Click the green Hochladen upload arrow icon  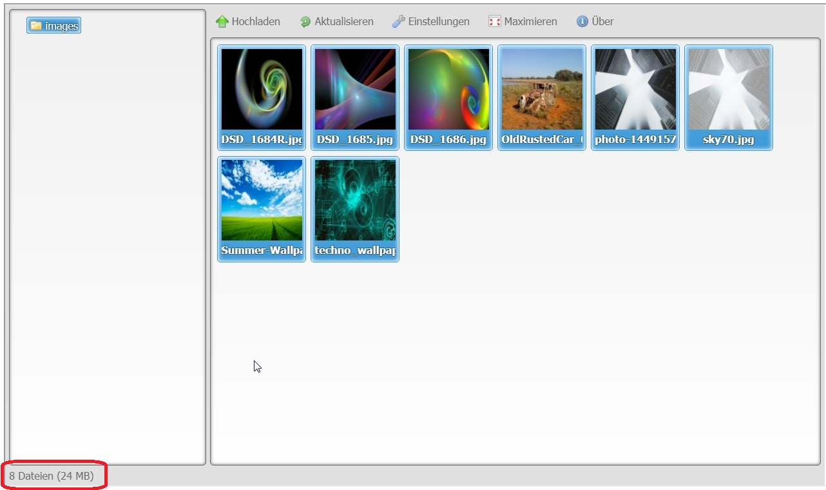[x=222, y=21]
